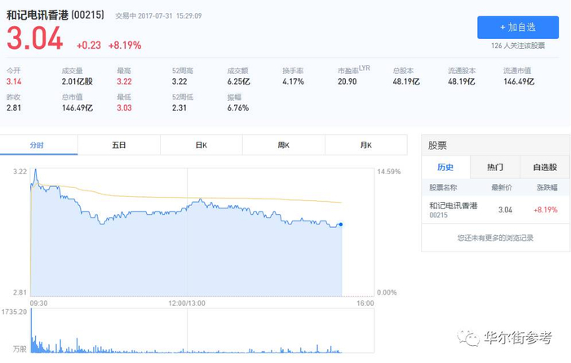Screen dimensions: 571x363
Task: Open the 历史 history tab in the 股票 panel
Action: pos(445,167)
